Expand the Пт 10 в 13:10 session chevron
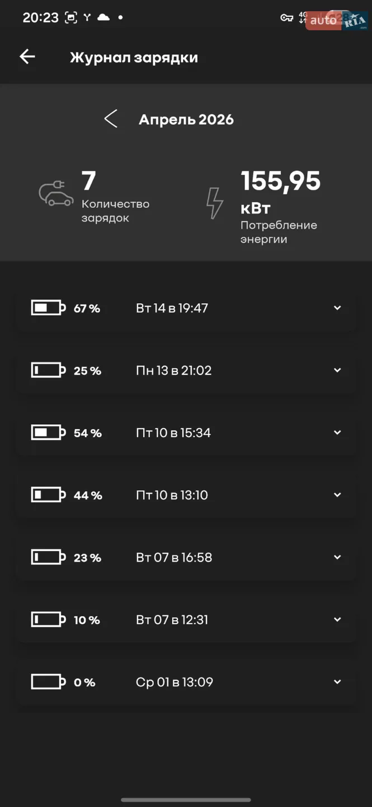The image size is (372, 807). tap(337, 495)
